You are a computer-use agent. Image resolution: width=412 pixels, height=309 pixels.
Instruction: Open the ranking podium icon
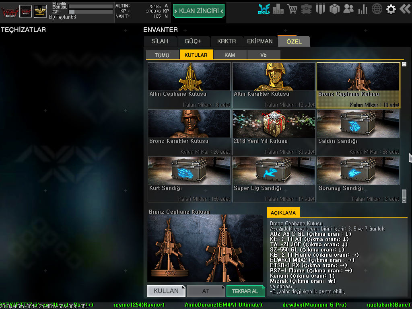pyautogui.click(x=278, y=9)
